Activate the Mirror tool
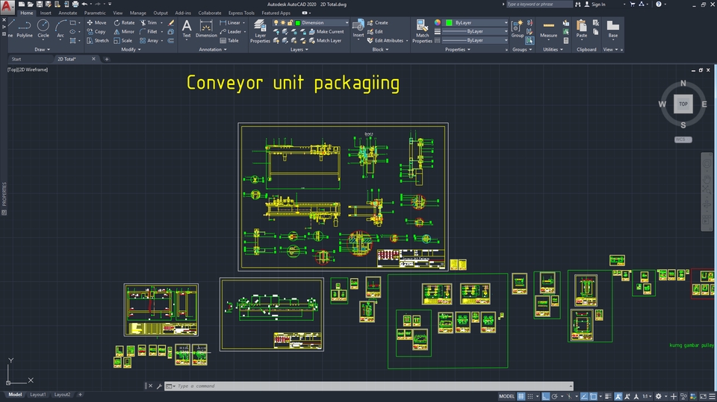 124,31
